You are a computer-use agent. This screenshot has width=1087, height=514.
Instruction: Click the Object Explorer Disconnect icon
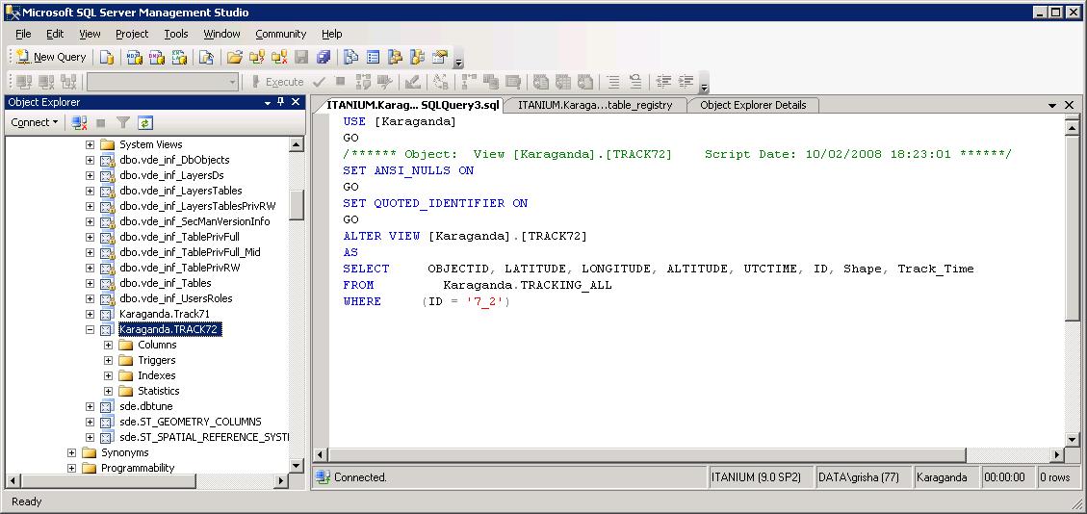(79, 122)
